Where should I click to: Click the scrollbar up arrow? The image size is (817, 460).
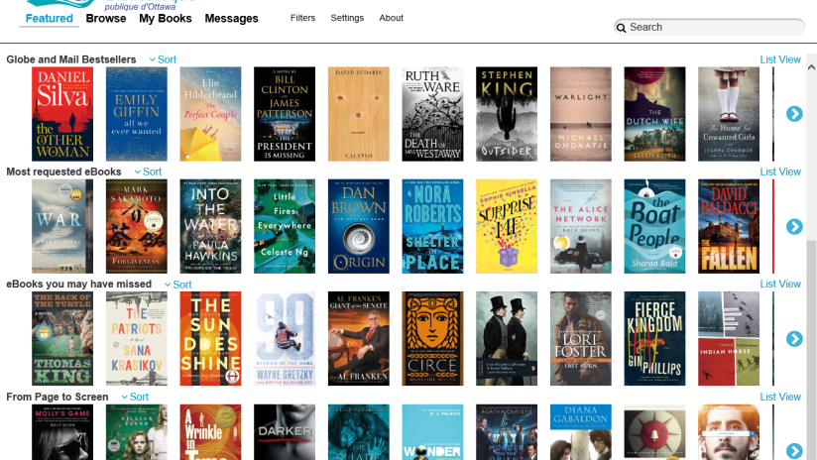click(811, 67)
